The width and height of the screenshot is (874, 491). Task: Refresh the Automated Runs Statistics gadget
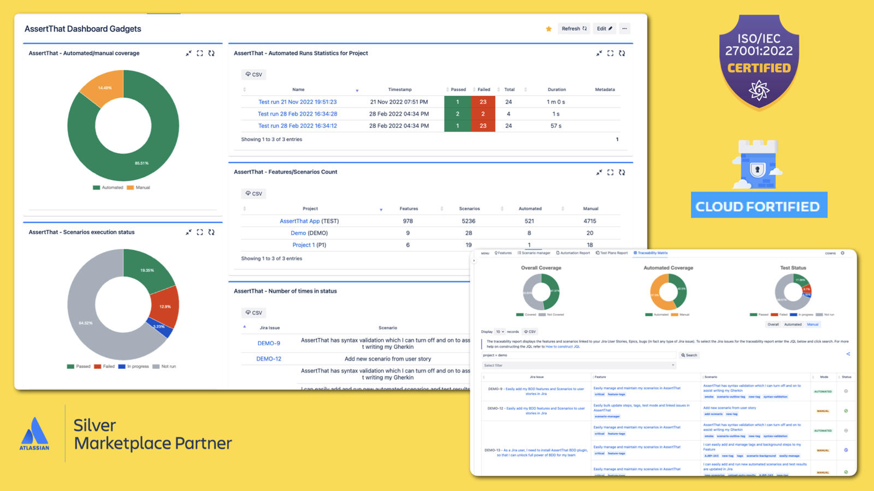622,53
